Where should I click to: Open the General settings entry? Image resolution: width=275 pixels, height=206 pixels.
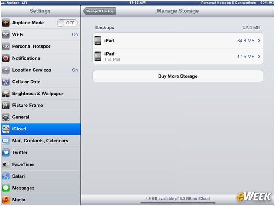pos(41,117)
